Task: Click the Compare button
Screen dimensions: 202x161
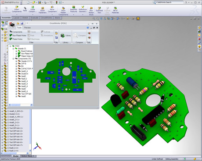Action: 79,37
